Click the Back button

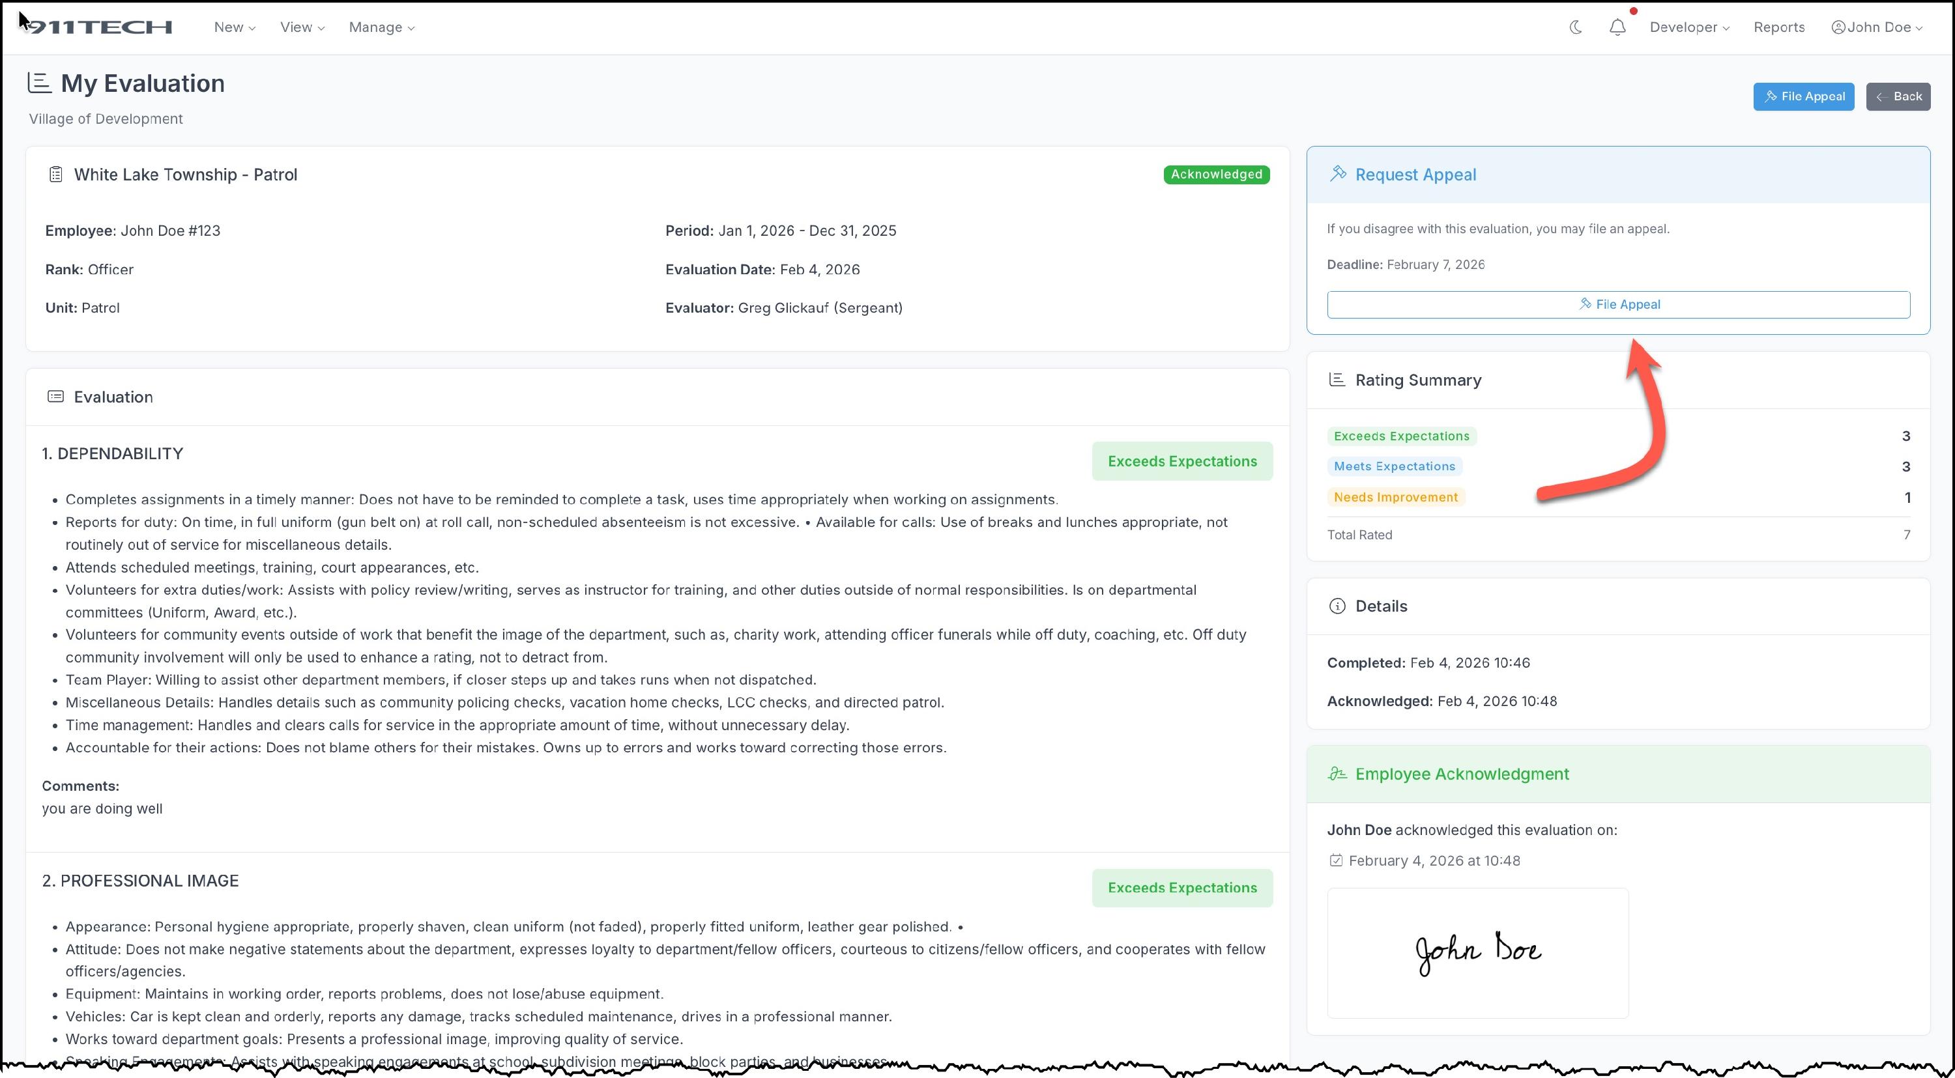(x=1898, y=96)
